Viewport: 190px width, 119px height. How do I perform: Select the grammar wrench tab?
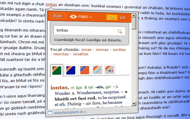pos(98,70)
